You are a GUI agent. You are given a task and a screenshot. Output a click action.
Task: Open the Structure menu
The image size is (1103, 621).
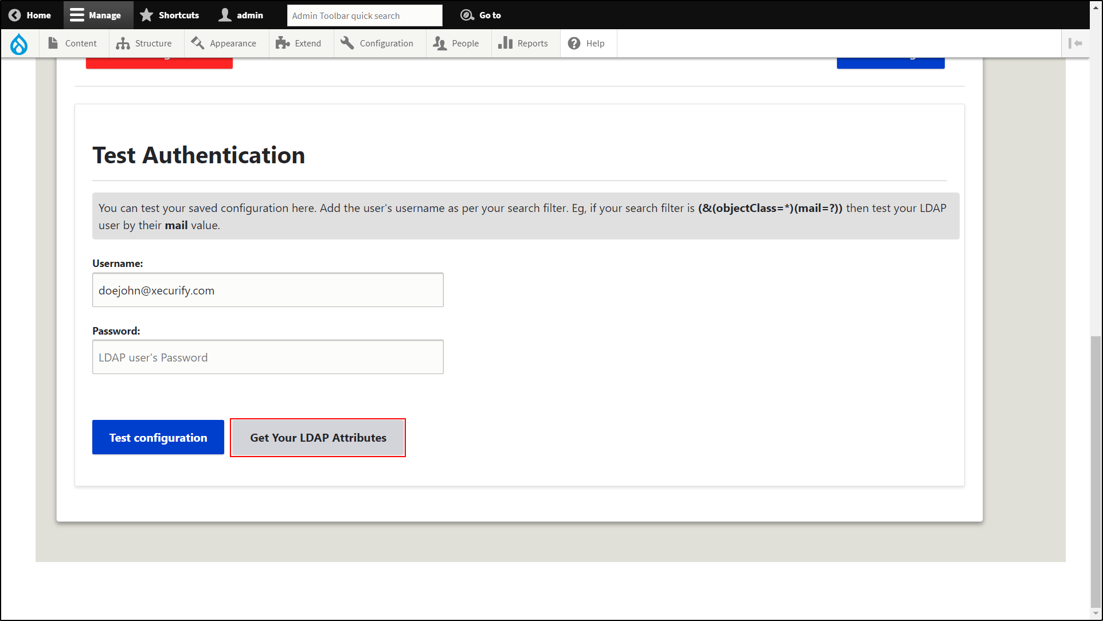pyautogui.click(x=144, y=44)
